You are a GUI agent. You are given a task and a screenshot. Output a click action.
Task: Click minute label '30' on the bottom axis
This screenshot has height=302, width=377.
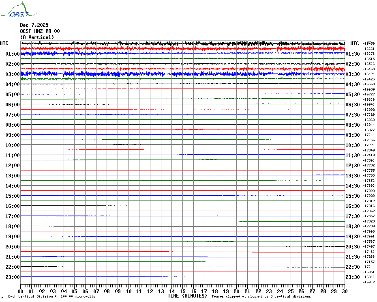345,291
